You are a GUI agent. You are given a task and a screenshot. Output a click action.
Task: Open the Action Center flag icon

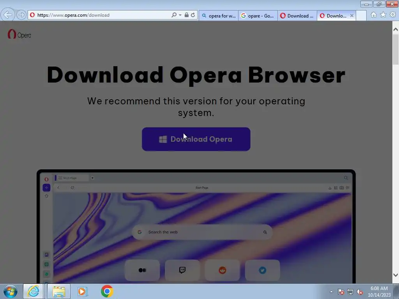pos(341,292)
